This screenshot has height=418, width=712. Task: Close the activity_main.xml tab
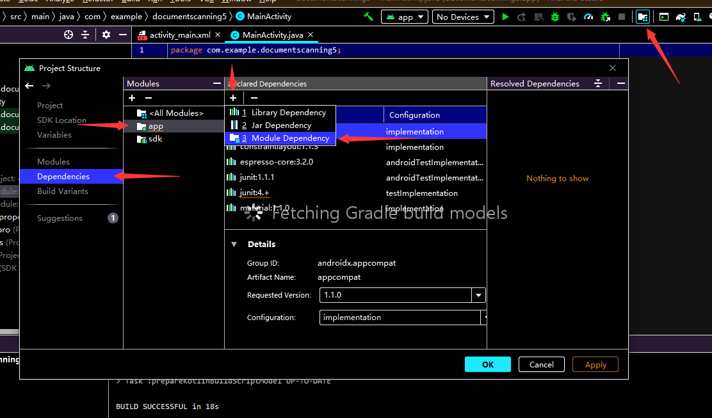[x=218, y=35]
